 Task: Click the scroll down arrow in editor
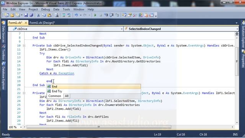click(237, 123)
